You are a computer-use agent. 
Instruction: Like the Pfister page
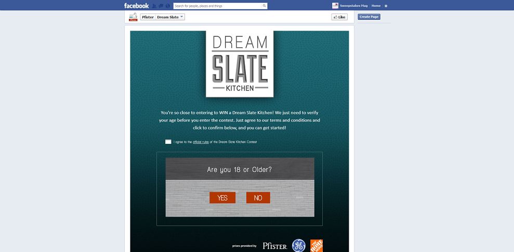(x=339, y=17)
